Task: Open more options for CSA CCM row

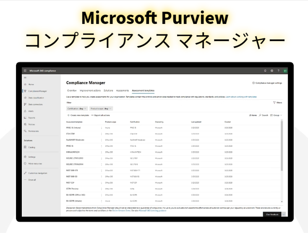Action: point(102,134)
